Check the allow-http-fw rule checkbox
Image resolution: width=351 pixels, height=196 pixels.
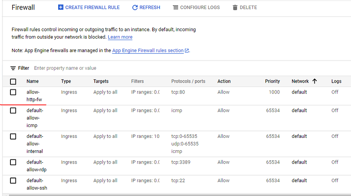13,92
